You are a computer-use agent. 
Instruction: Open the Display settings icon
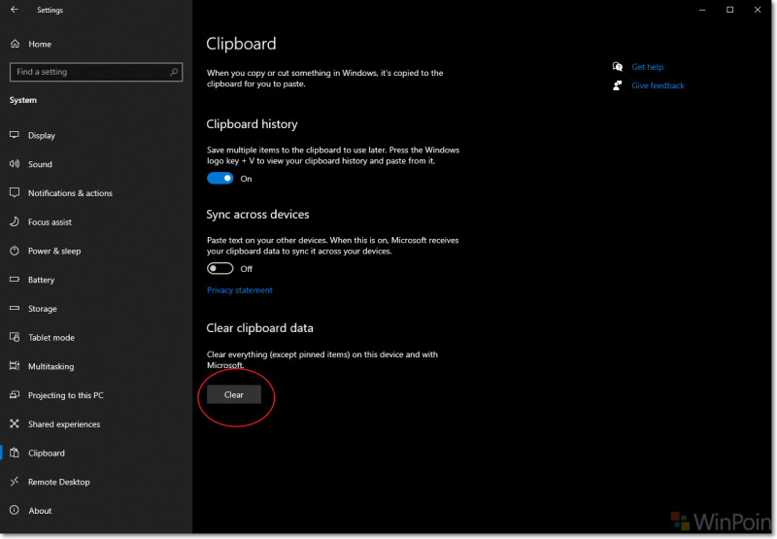pos(15,135)
